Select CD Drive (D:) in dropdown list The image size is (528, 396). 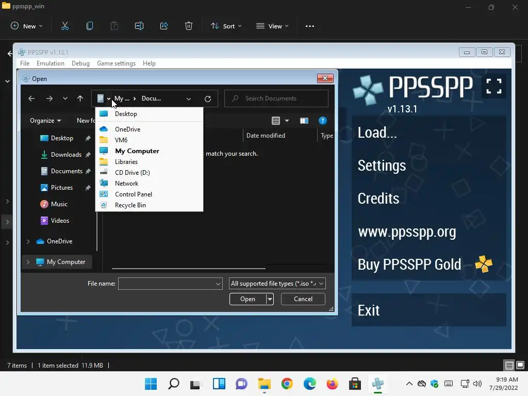pyautogui.click(x=149, y=172)
